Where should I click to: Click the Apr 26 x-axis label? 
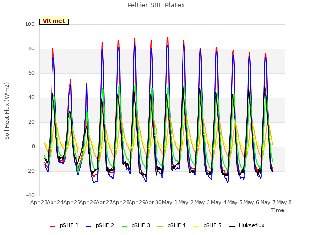(88, 202)
